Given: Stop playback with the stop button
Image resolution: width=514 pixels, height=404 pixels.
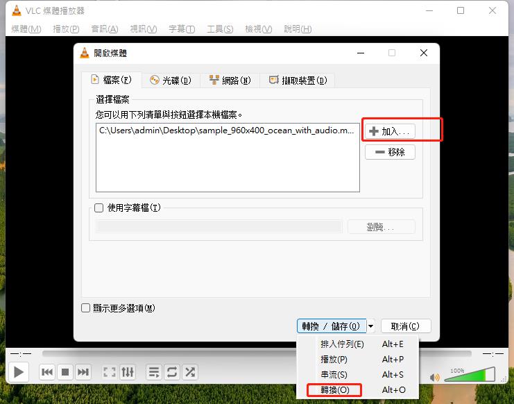Looking at the screenshot, I should point(65,372).
